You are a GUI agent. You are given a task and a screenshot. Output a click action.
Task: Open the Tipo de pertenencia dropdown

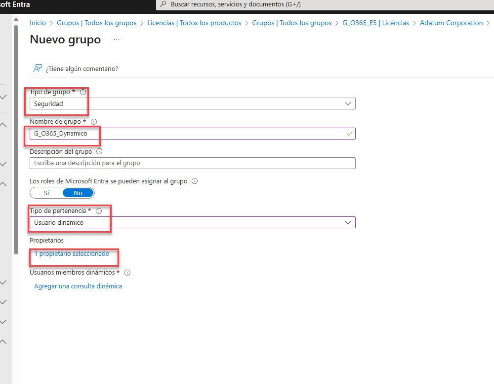tap(192, 222)
